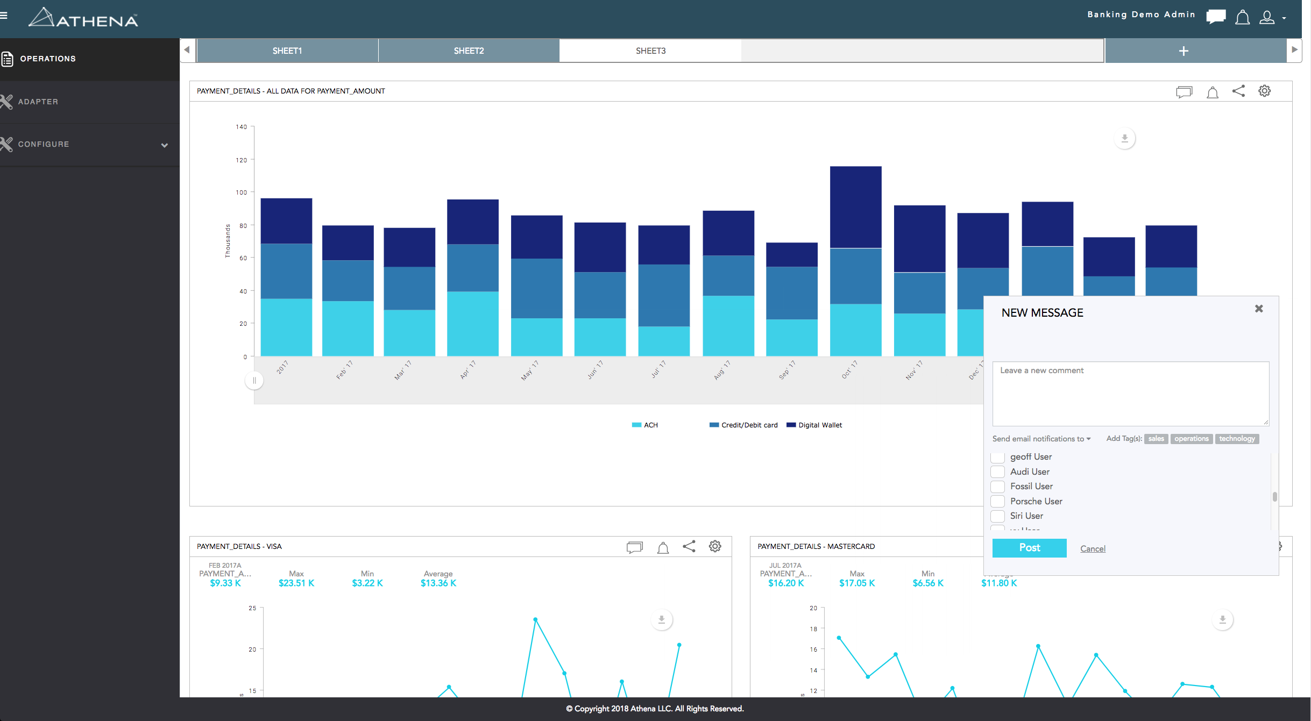
Task: Click the header notification bell icon
Action: [1242, 18]
